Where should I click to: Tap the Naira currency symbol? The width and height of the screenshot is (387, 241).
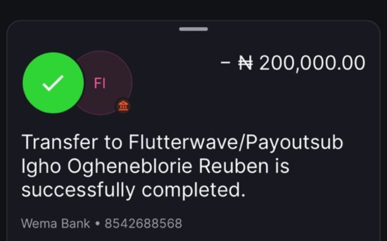tap(246, 63)
